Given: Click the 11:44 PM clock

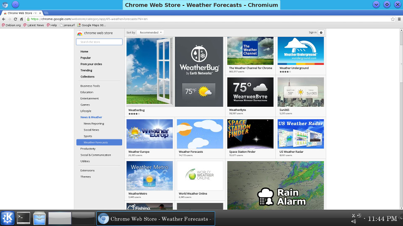Looking at the screenshot, I should pyautogui.click(x=382, y=218).
